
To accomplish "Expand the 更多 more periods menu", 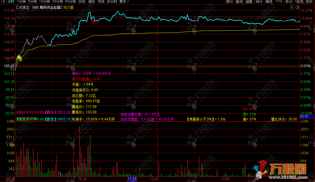I will click(x=124, y=2).
